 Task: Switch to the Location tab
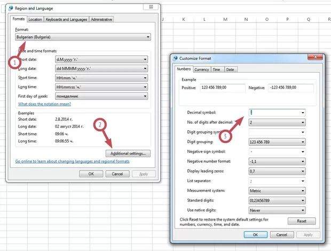tap(35, 20)
